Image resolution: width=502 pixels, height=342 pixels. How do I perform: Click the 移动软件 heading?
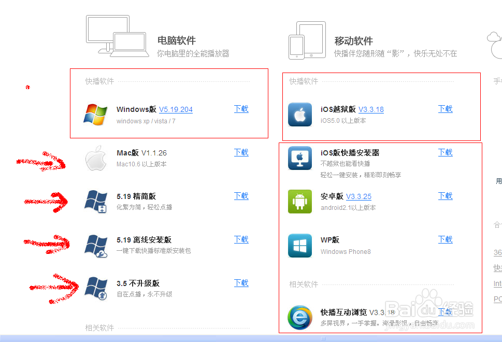(353, 41)
